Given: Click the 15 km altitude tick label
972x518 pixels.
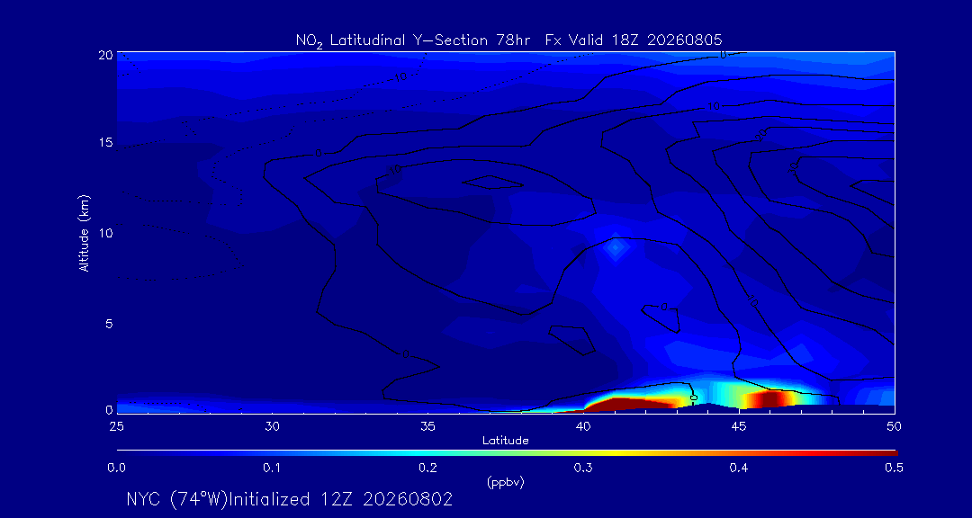Looking at the screenshot, I should pyautogui.click(x=105, y=142).
